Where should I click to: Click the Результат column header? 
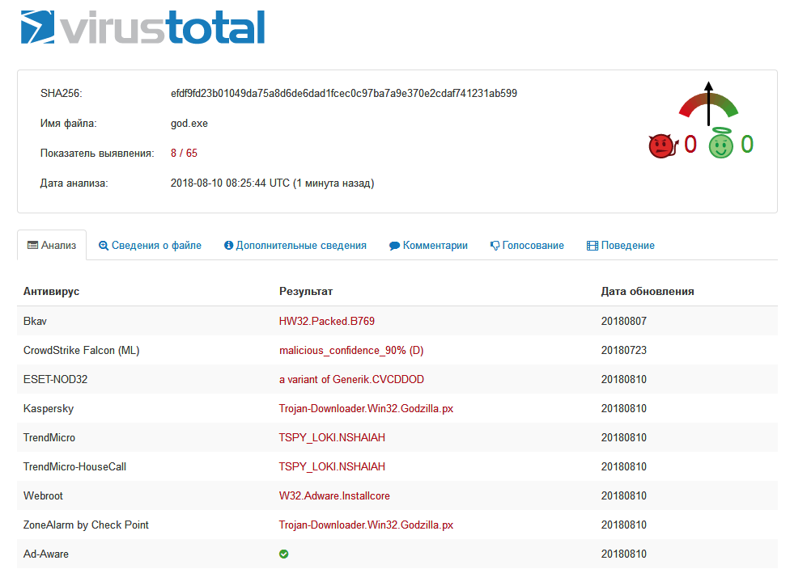coord(306,291)
